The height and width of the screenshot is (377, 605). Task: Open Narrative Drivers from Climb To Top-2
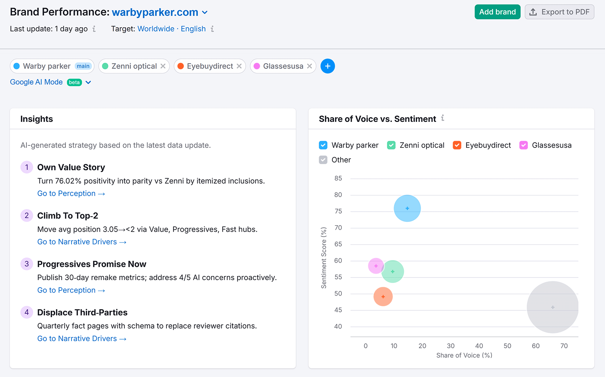81,241
